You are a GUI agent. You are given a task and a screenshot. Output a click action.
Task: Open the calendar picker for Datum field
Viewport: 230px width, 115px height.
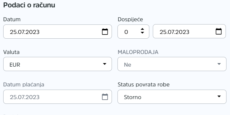(105, 32)
